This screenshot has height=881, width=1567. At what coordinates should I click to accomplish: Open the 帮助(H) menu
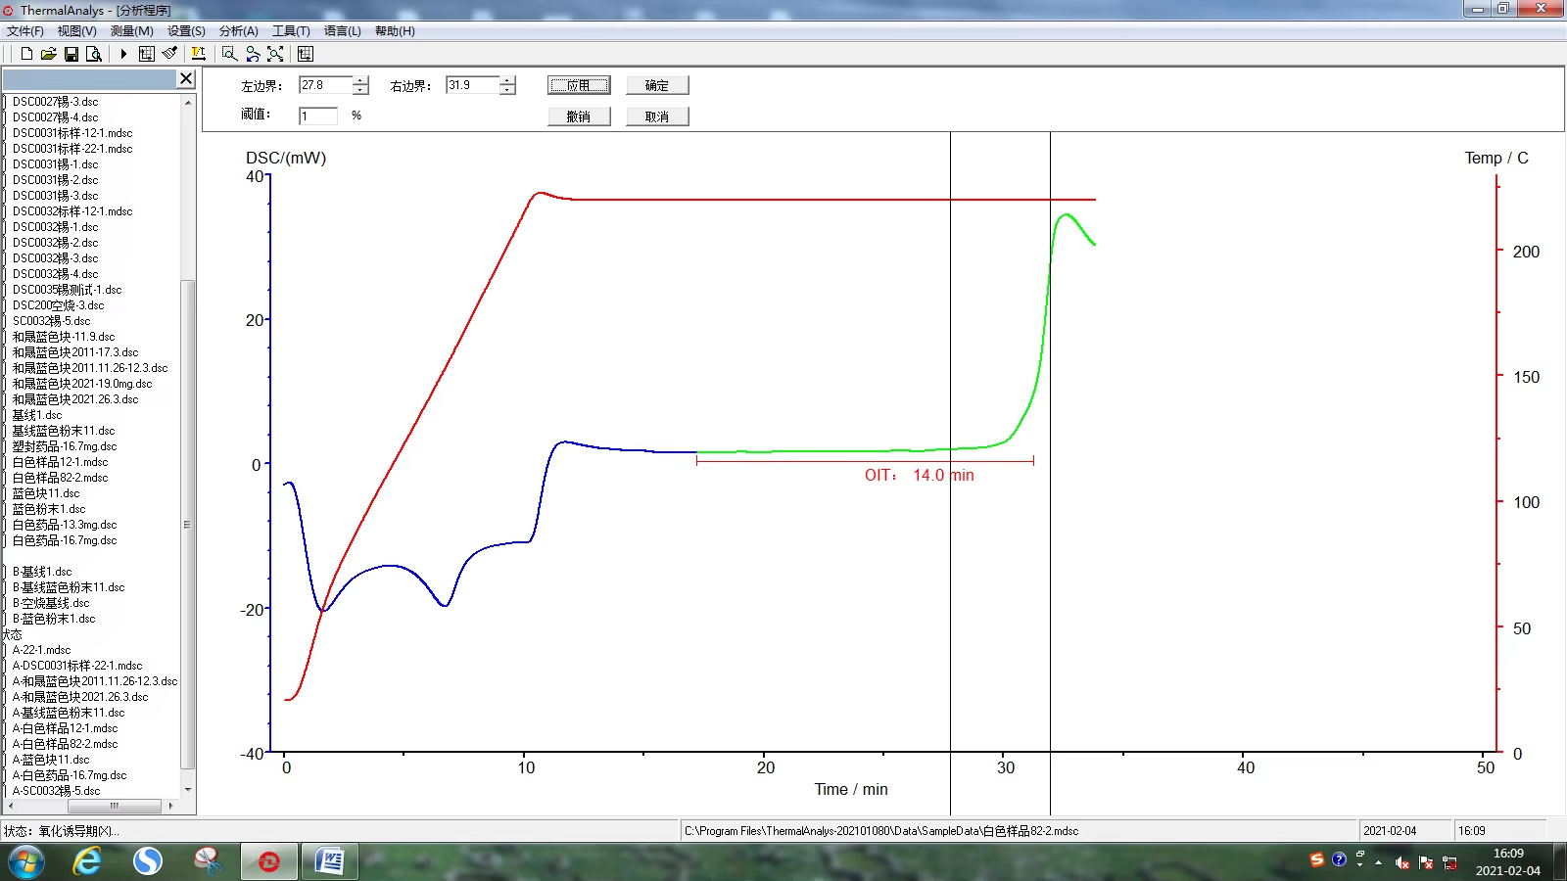[x=395, y=31]
